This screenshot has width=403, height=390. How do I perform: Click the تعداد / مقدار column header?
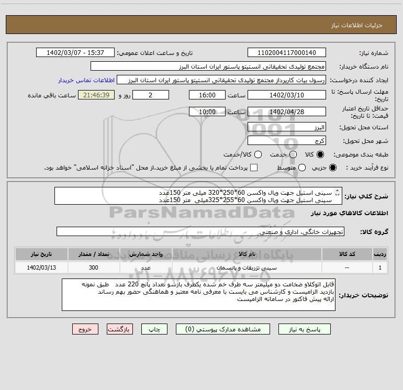(94, 254)
